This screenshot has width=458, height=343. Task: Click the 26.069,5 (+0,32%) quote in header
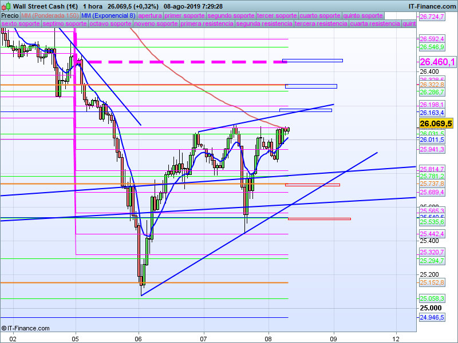(133, 6)
